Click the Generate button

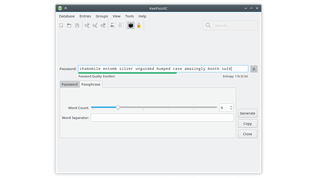(247, 113)
